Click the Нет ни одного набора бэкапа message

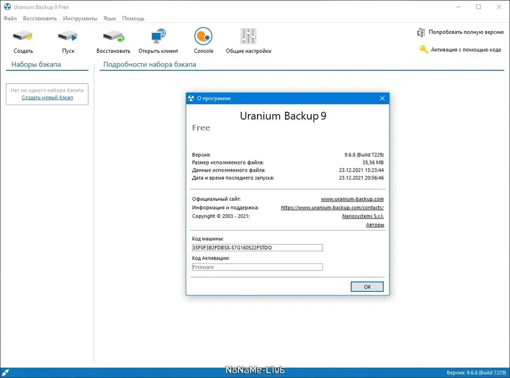(47, 90)
